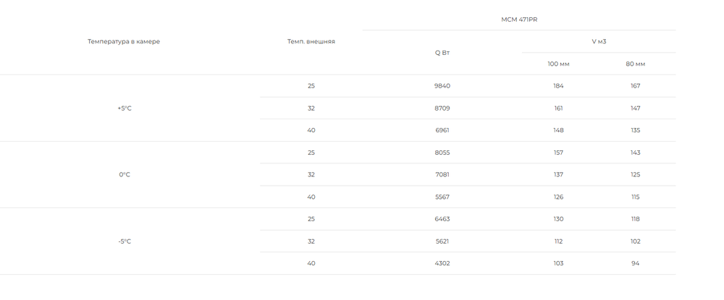This screenshot has height=300, width=724.
Task: Click the 5567 value cell
Action: pos(442,197)
